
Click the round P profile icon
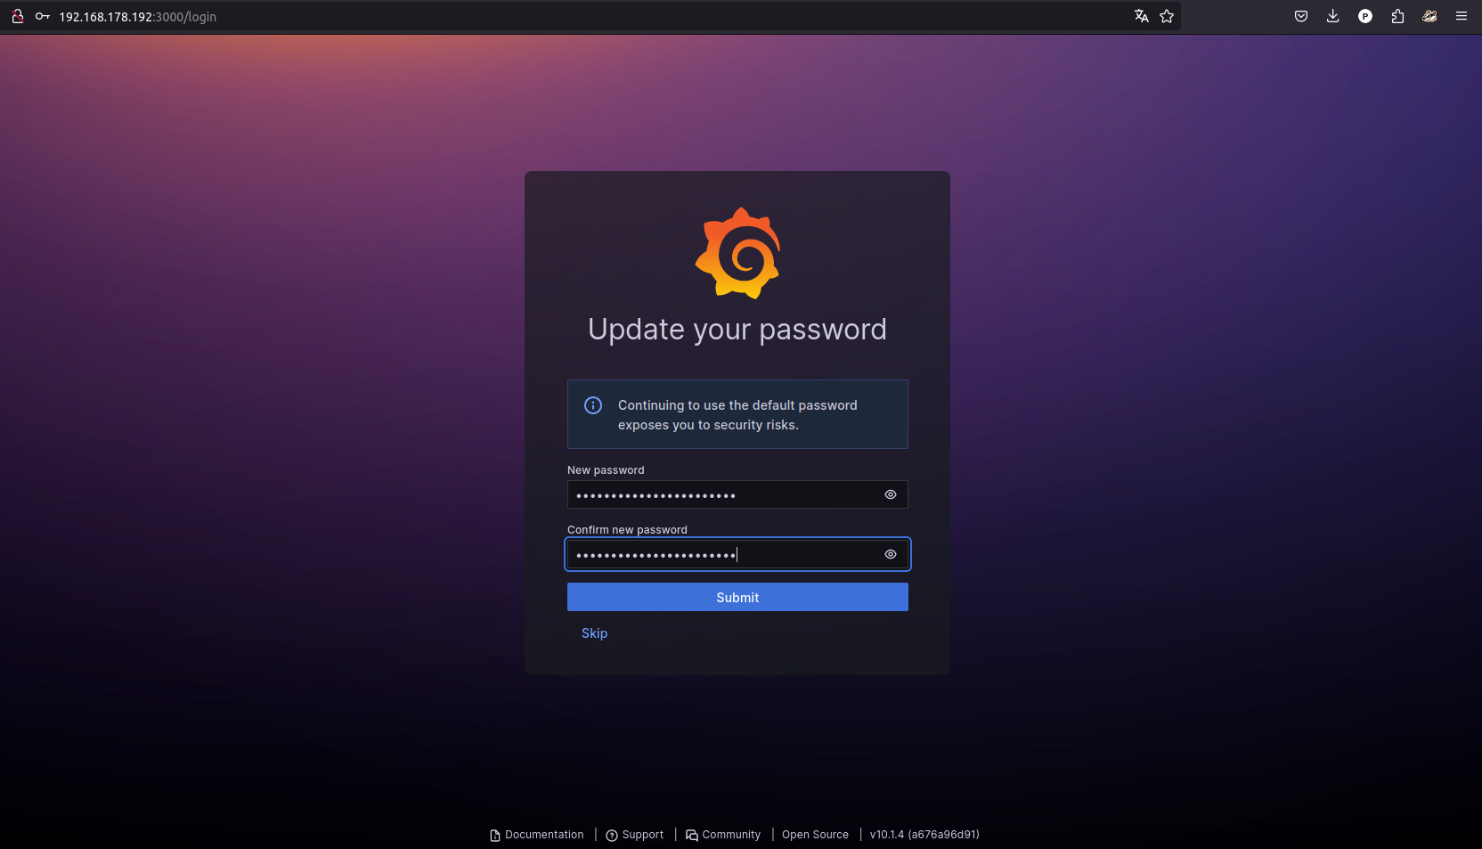[1365, 16]
